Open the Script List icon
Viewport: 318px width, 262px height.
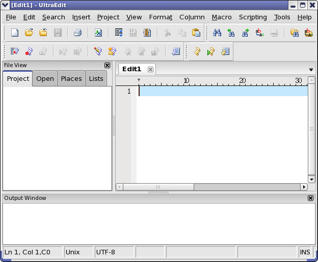[x=225, y=51]
